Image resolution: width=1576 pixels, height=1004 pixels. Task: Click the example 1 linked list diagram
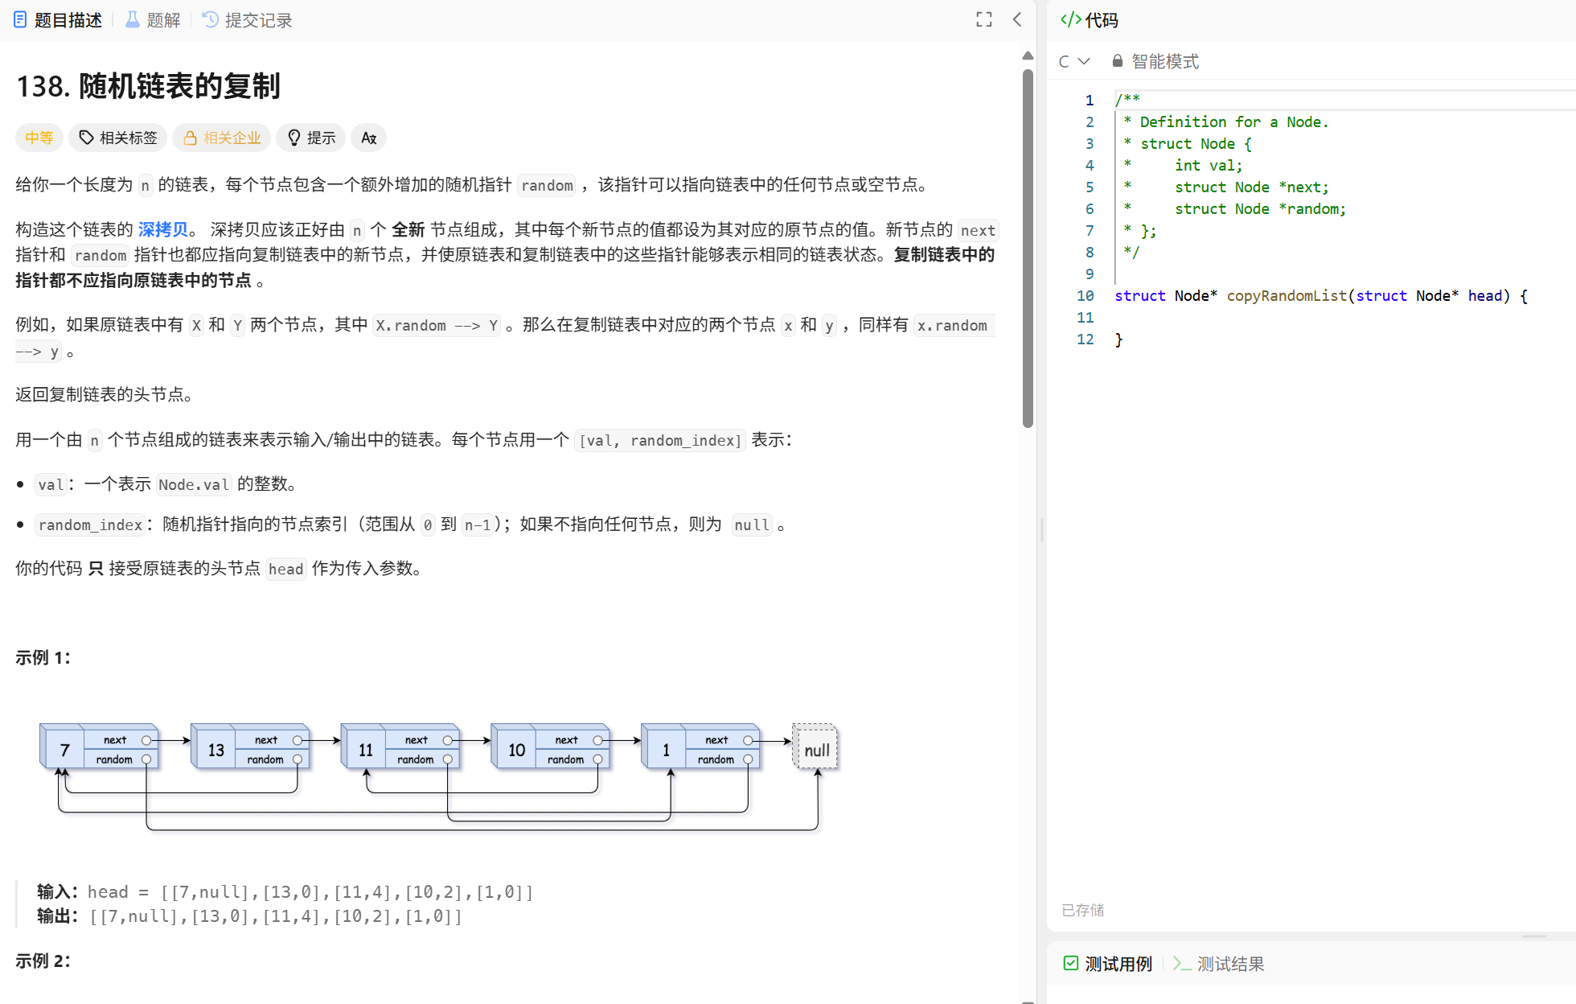(439, 776)
